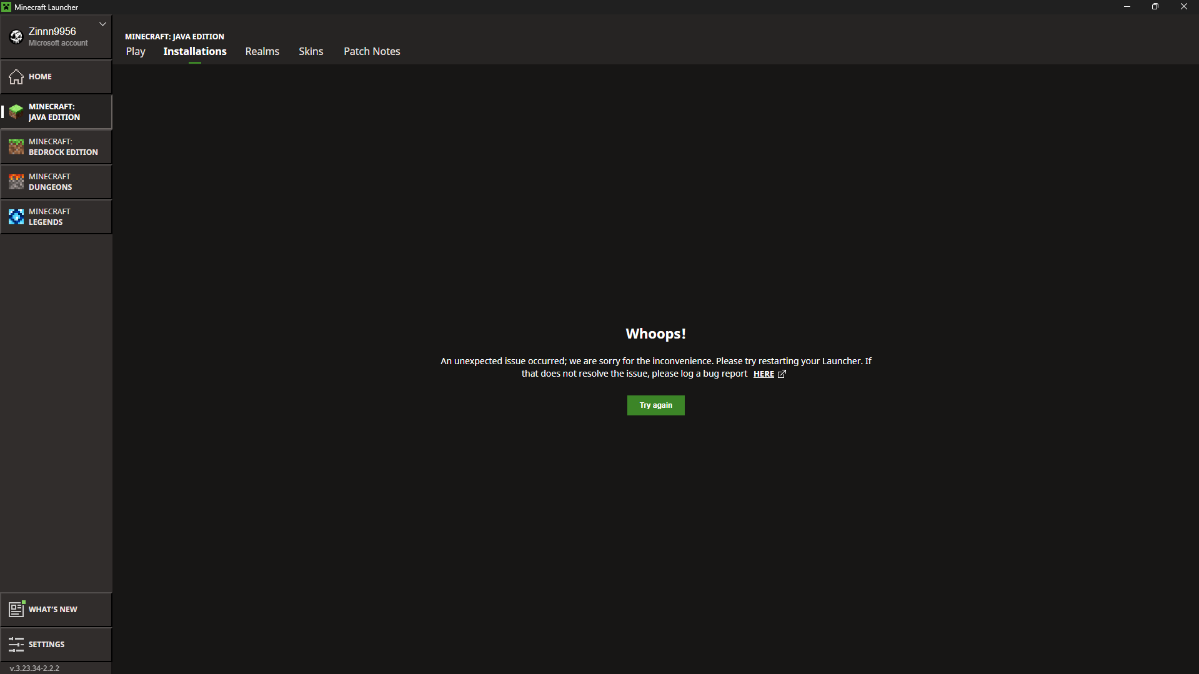Select the Installations tab
Image resolution: width=1199 pixels, height=674 pixels.
coord(195,51)
